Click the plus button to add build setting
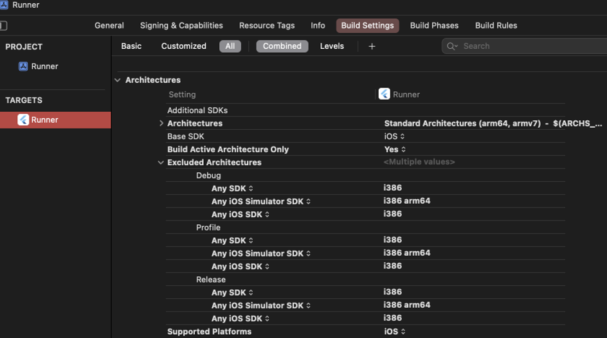 click(x=372, y=46)
